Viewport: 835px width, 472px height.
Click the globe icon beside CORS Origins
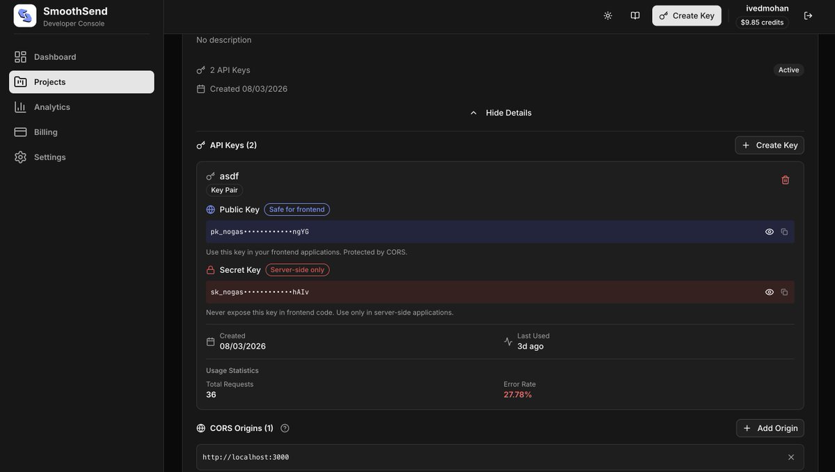pyautogui.click(x=201, y=428)
